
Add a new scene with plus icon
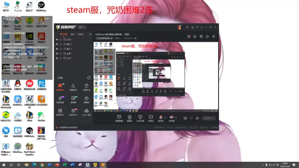[90, 34]
